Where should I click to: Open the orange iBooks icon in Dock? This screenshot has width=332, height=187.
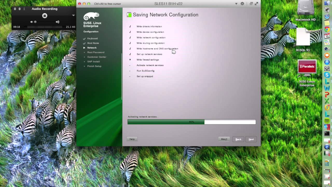tap(327, 55)
